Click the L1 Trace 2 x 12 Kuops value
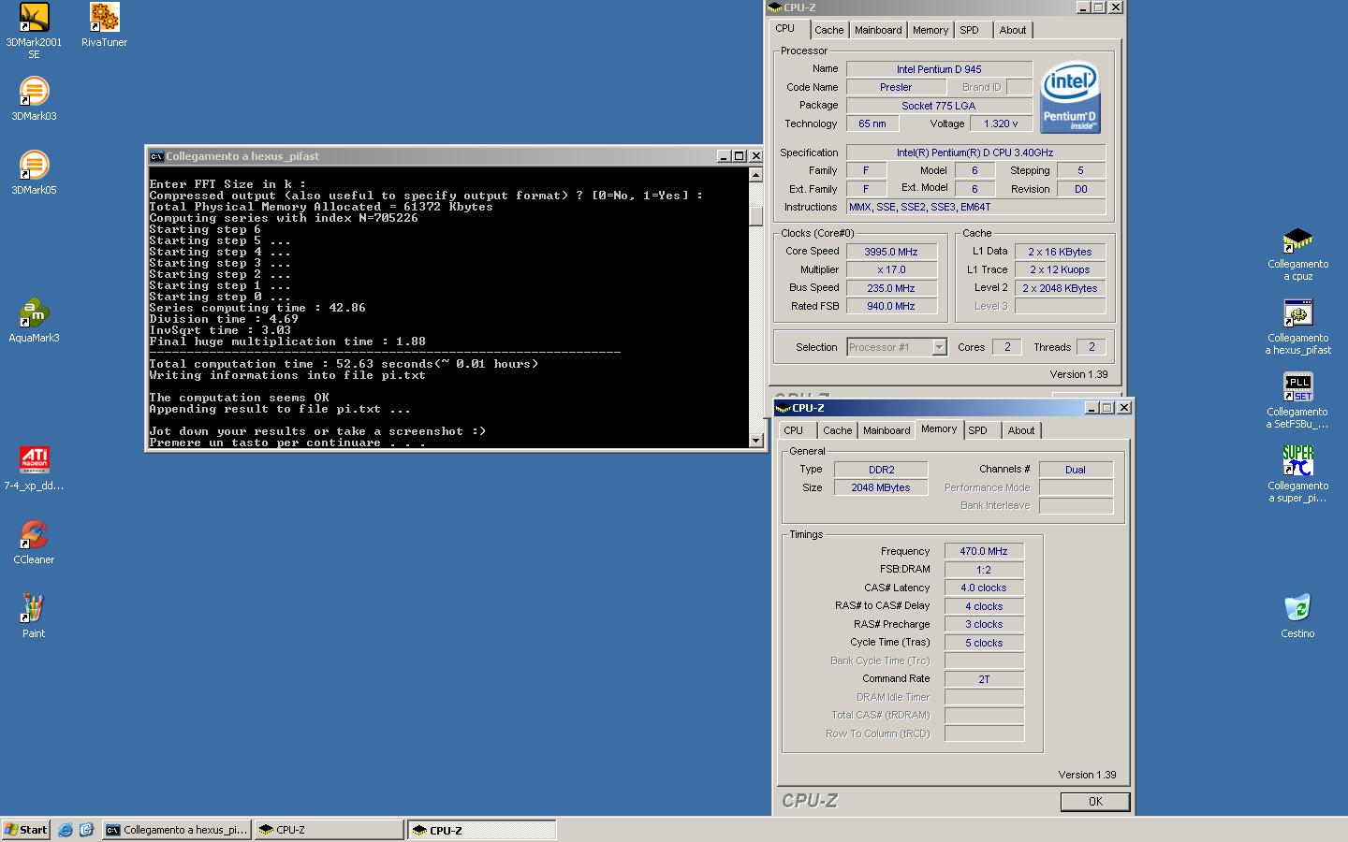 [1060, 269]
